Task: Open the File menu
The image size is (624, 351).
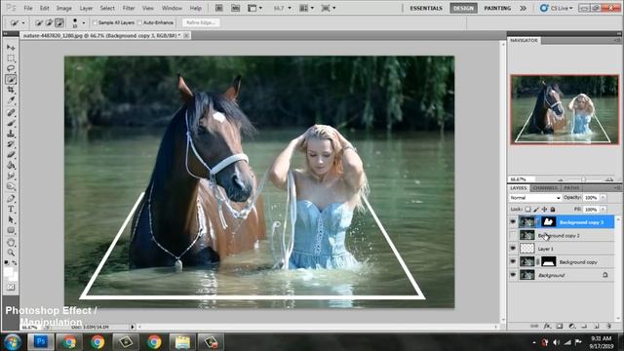Action: coord(28,8)
